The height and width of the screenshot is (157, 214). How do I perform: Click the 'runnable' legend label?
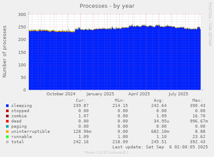tap(22, 137)
